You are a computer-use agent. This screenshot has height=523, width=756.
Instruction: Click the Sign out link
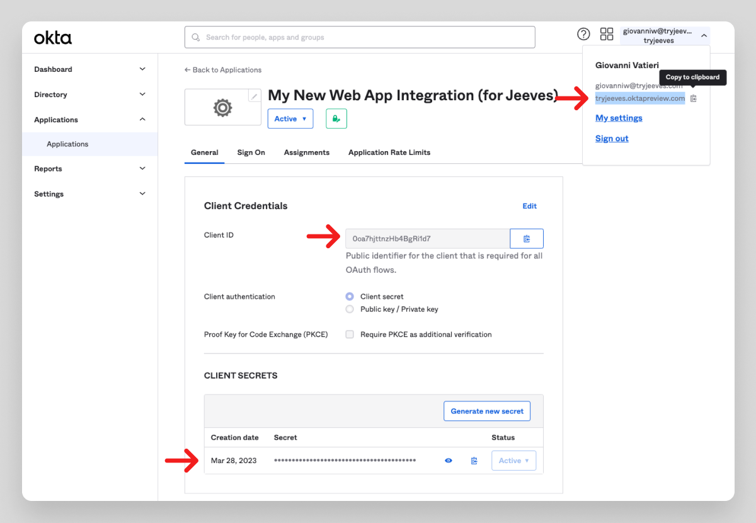tap(612, 139)
